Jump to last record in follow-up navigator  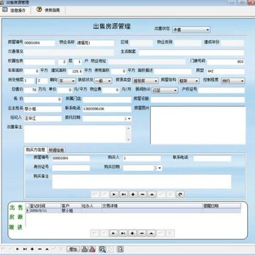(123, 233)
